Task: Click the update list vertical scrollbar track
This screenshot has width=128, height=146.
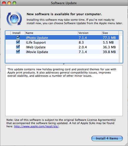Action: tap(121, 49)
